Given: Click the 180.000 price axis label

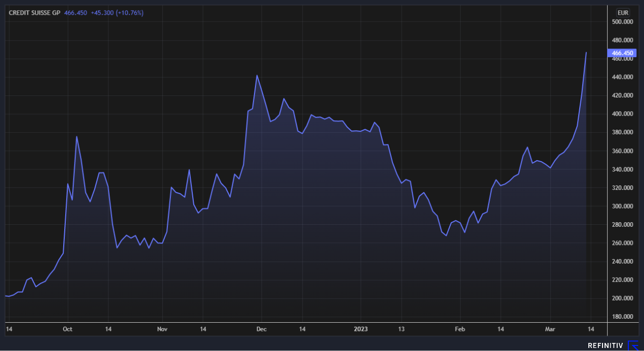Looking at the screenshot, I should (x=622, y=317).
